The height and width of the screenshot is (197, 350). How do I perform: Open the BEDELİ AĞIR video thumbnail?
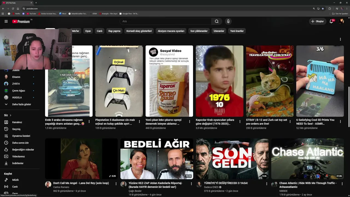[157, 159]
